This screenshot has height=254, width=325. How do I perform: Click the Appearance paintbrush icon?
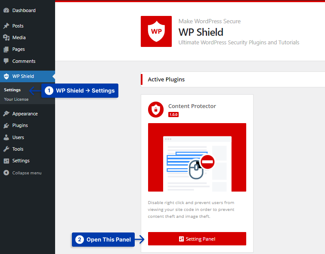pyautogui.click(x=6, y=114)
